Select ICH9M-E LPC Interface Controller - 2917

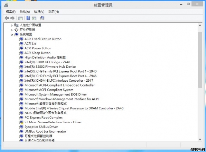click(x=59, y=80)
